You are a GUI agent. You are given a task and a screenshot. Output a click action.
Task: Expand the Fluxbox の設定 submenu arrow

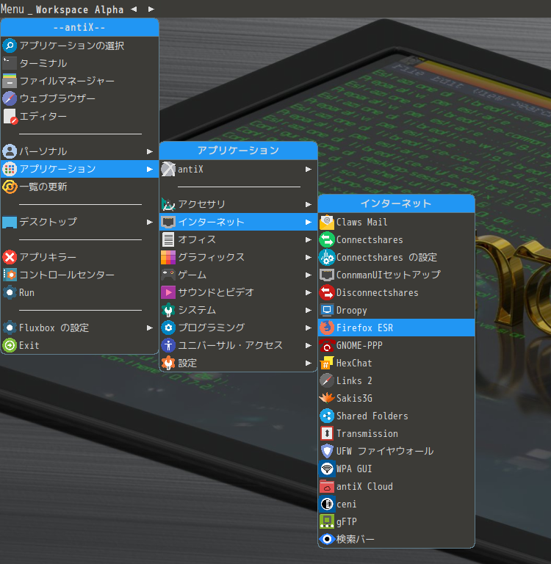click(150, 328)
